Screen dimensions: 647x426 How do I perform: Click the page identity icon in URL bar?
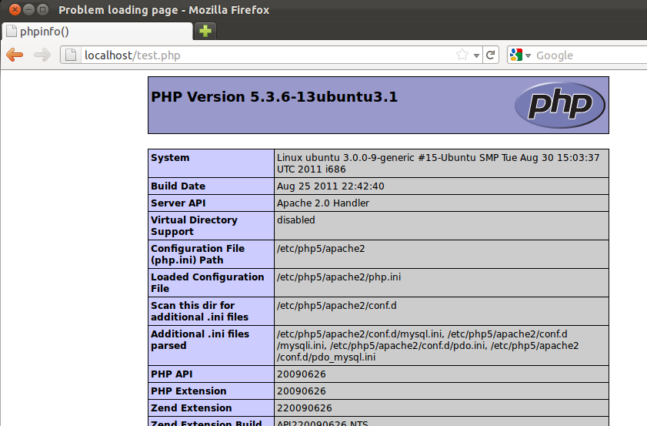click(71, 55)
